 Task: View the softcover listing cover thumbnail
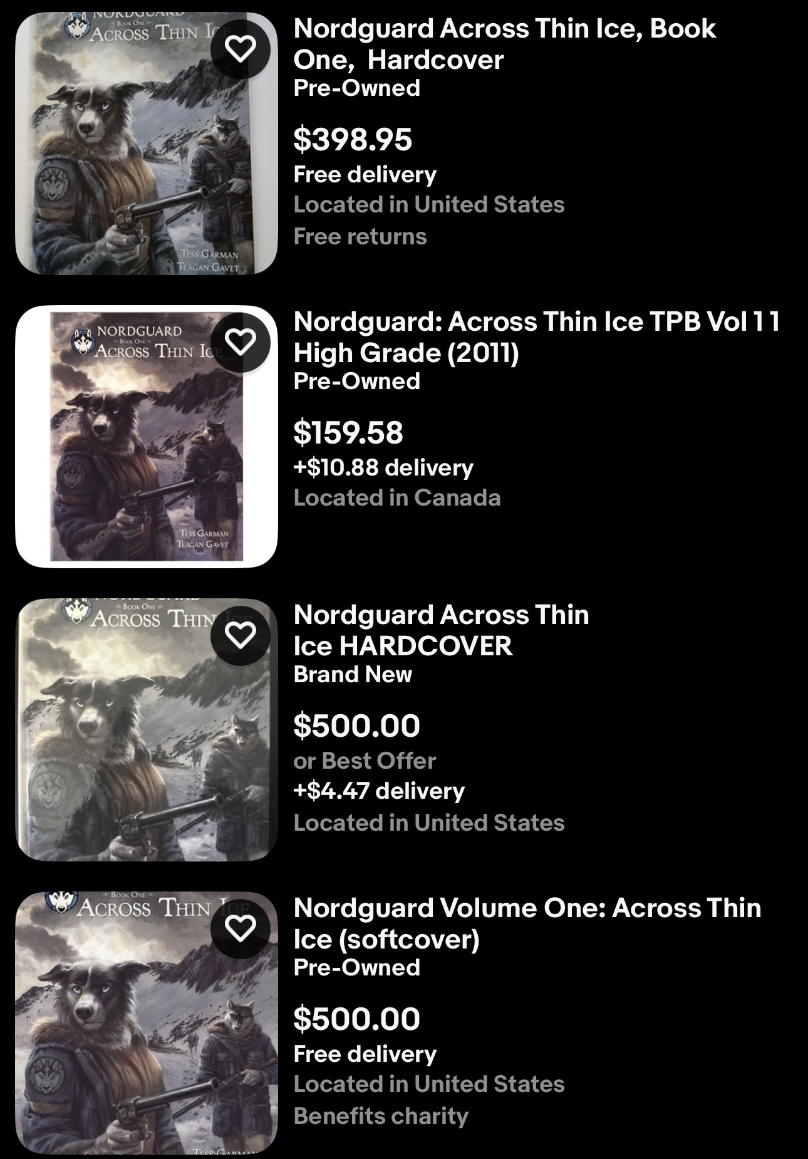pos(147,1023)
